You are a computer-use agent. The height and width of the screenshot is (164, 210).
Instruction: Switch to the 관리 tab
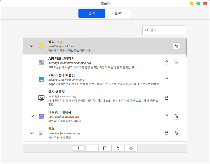(92, 13)
